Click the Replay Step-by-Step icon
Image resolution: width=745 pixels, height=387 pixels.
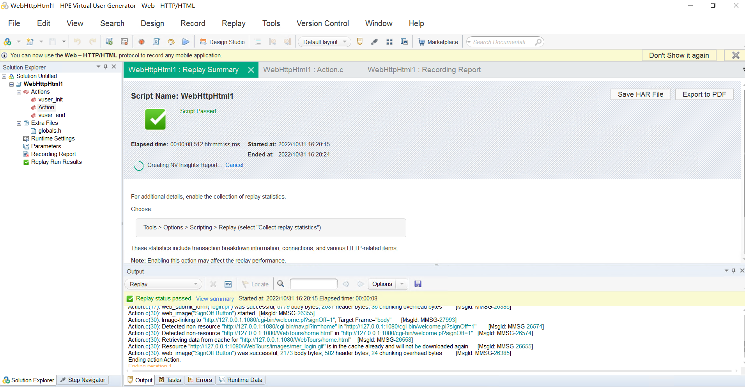(x=171, y=42)
